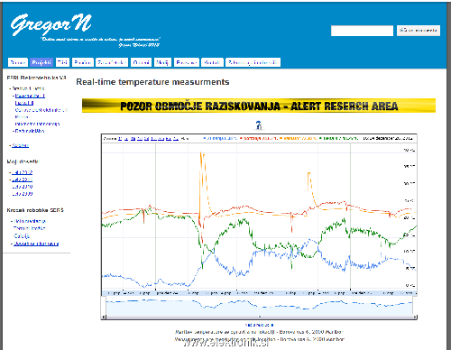Click the blue question mark help icon
The width and height of the screenshot is (451, 350).
[x=259, y=124]
